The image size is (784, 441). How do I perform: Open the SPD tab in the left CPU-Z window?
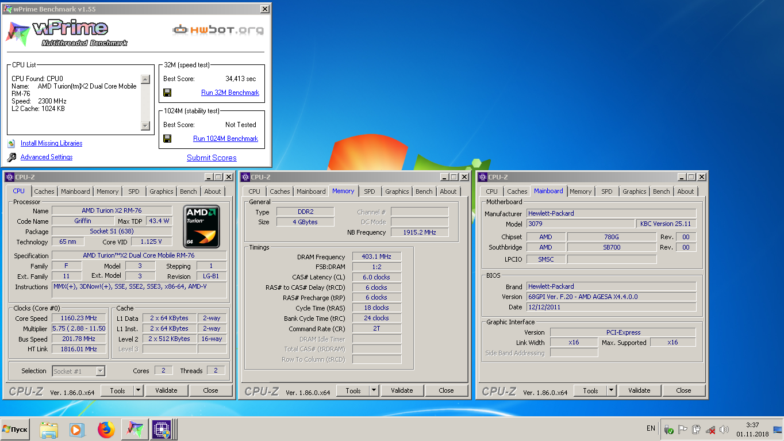134,191
